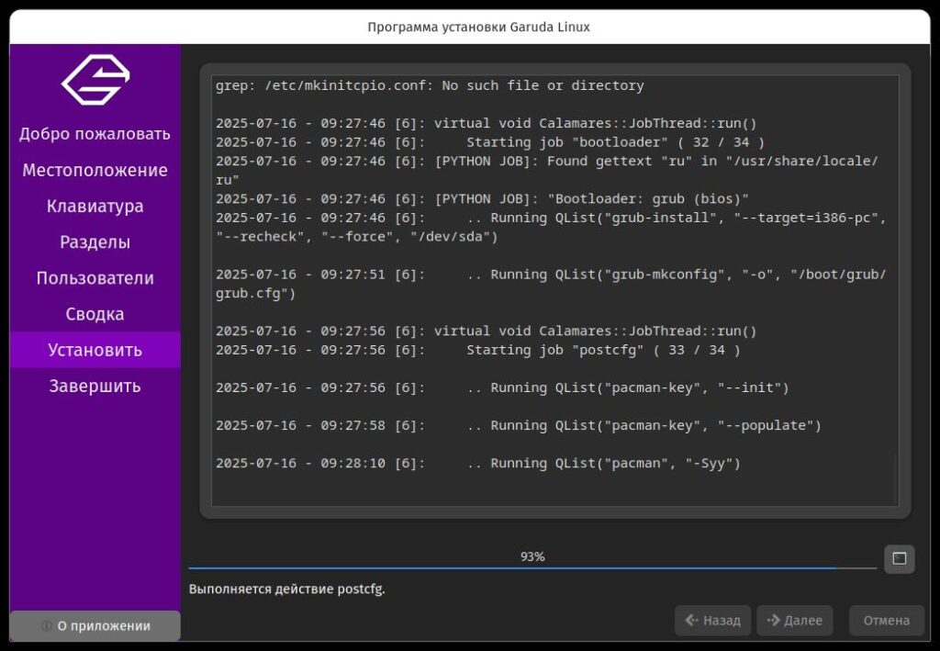Click the '"Bootloader: grub (bios)"' log line
Image resolution: width=940 pixels, height=651 pixels.
click(483, 199)
